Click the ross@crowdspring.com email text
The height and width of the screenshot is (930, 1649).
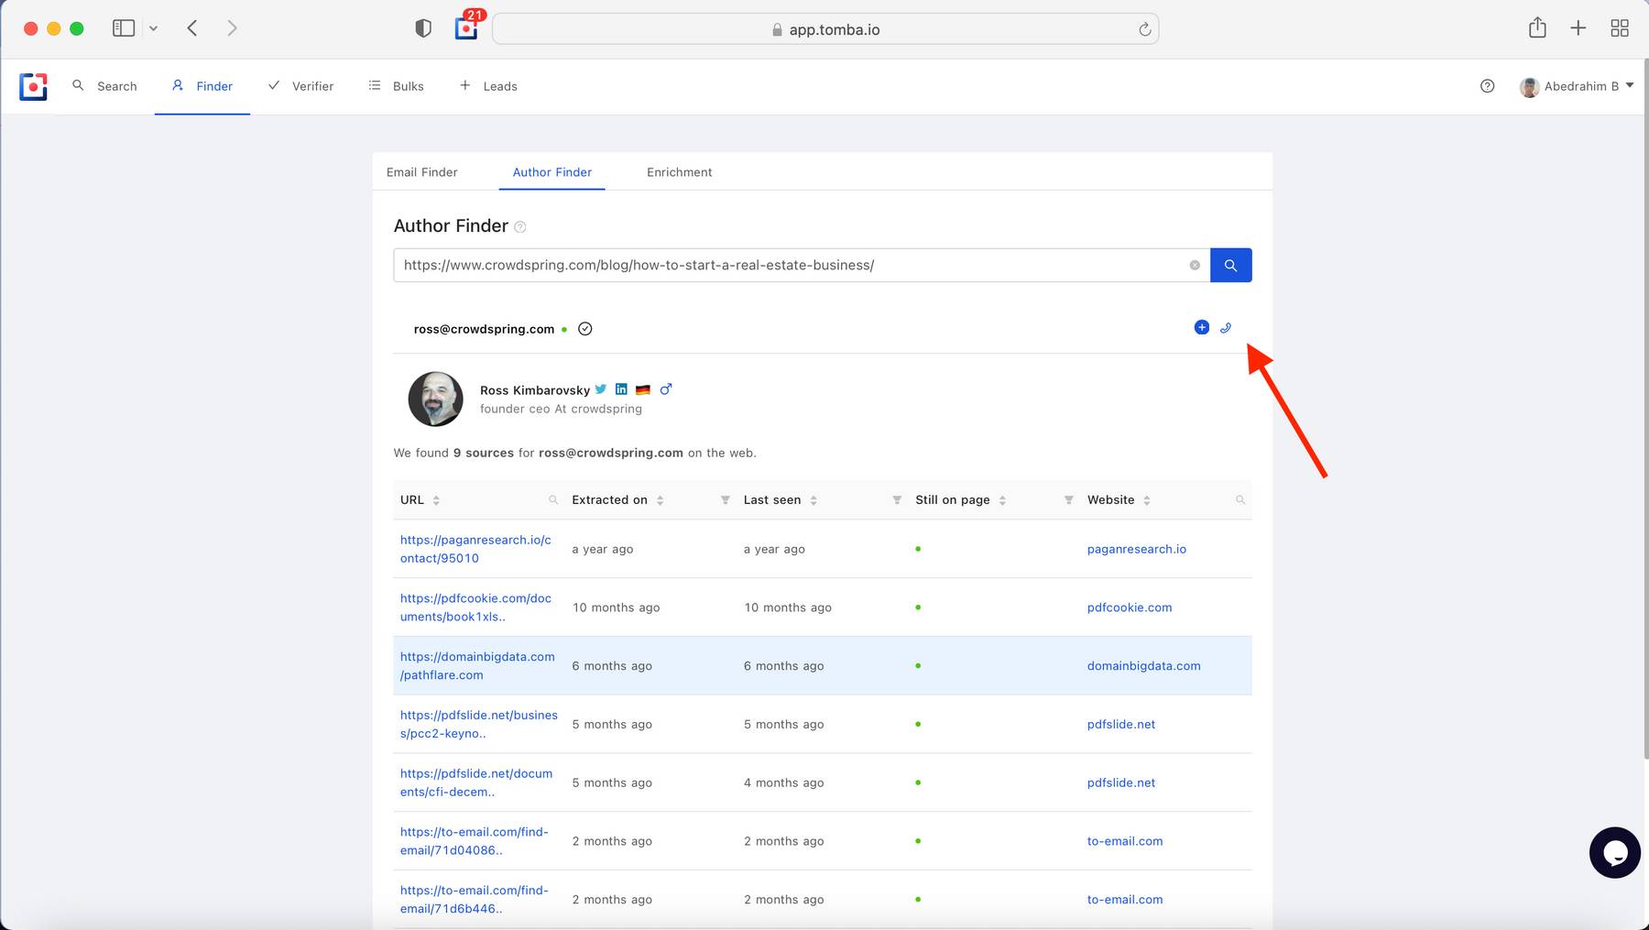point(484,329)
